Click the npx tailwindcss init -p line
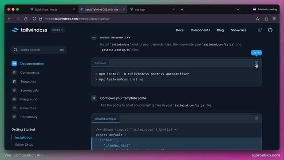Screen dimensions: 284x160 pyautogui.click(x=121, y=79)
